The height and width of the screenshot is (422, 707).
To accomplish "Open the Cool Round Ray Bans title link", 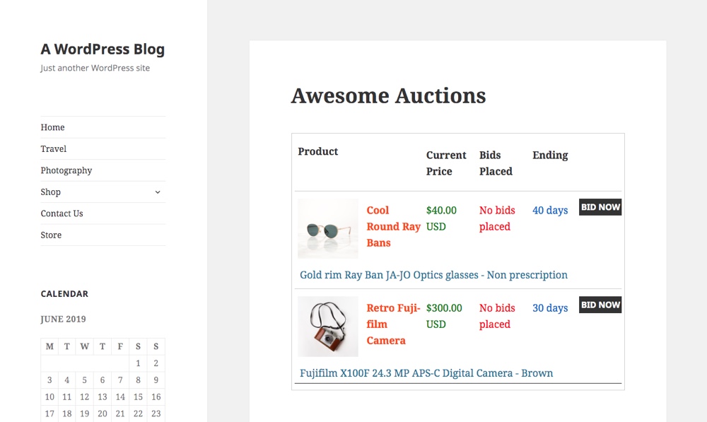I will (x=393, y=226).
